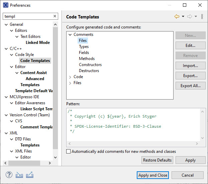
Task: Open the back history dropdown arrow
Action: 183,17
